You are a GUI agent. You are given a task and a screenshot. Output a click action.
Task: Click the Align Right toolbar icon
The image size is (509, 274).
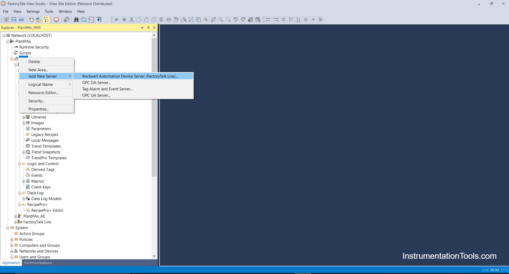(276, 20)
